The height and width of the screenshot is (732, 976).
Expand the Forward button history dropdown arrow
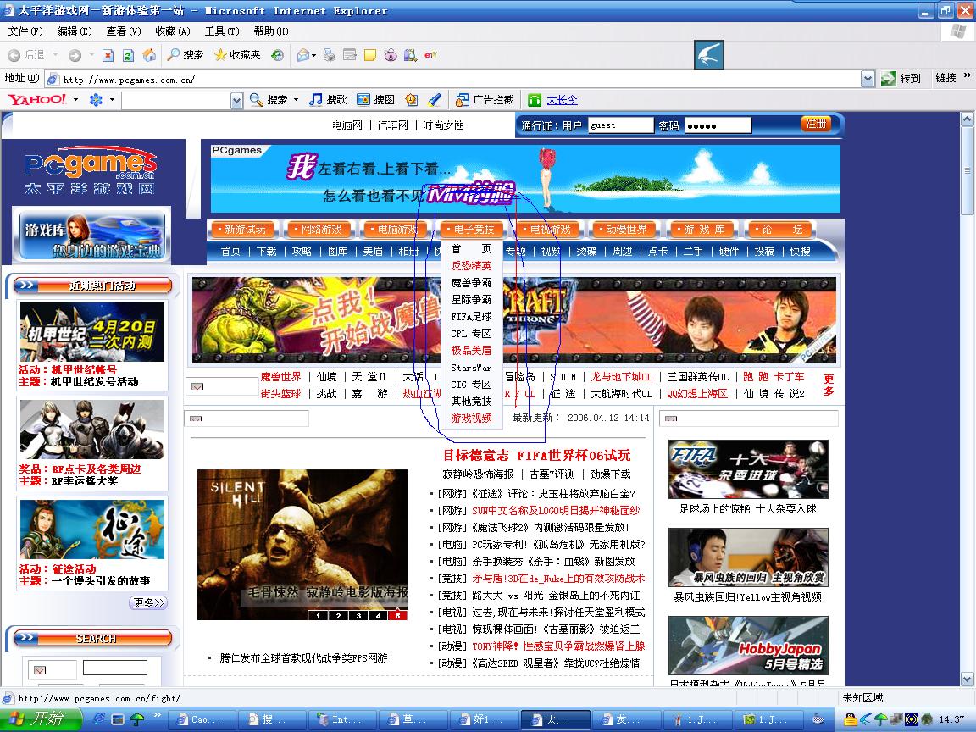click(91, 55)
